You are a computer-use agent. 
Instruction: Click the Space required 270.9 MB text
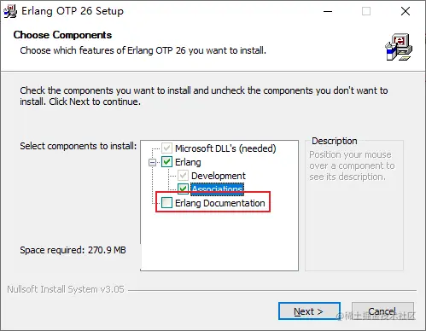pyautogui.click(x=73, y=250)
